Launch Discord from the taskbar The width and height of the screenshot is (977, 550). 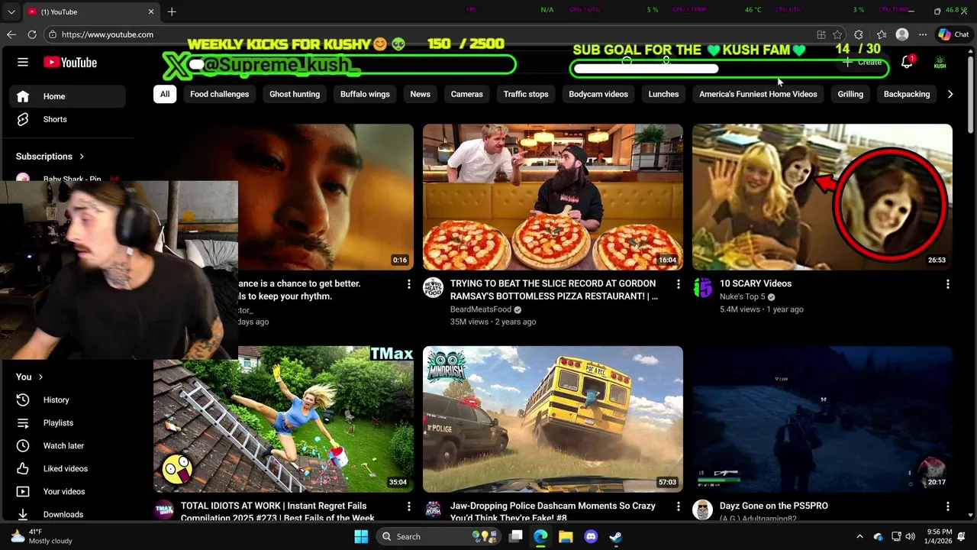tap(590, 536)
